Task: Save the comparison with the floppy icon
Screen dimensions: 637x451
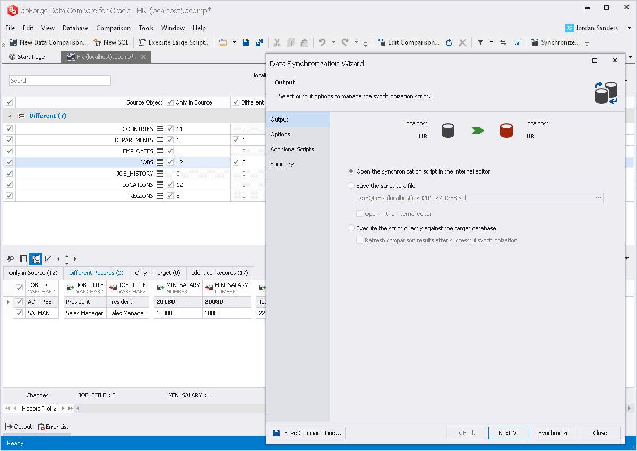Action: [246, 42]
